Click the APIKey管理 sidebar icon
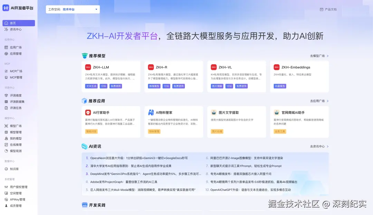 point(6,199)
